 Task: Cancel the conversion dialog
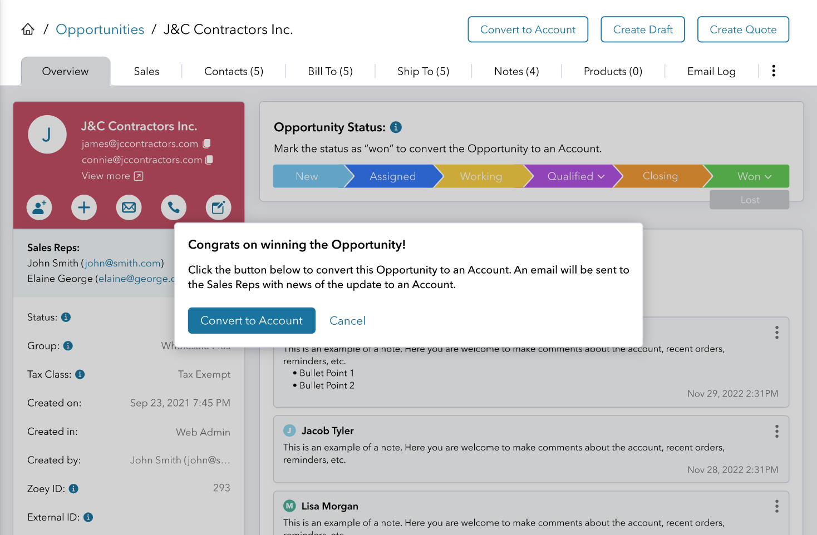[347, 321]
